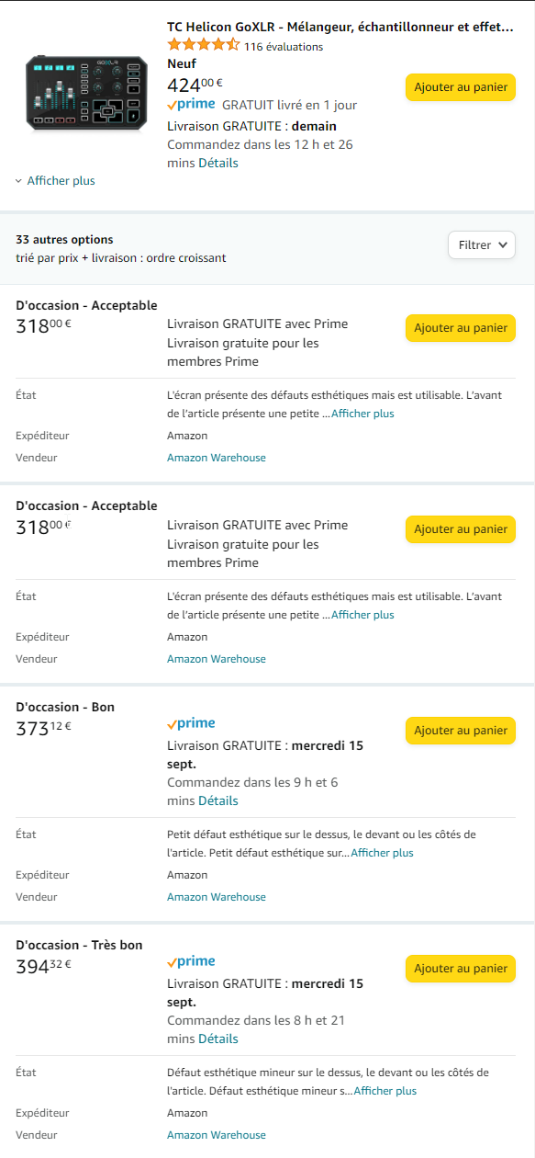This screenshot has width=535, height=1158.
Task: Click the GoXLR product thumbnail image
Action: click(x=85, y=94)
